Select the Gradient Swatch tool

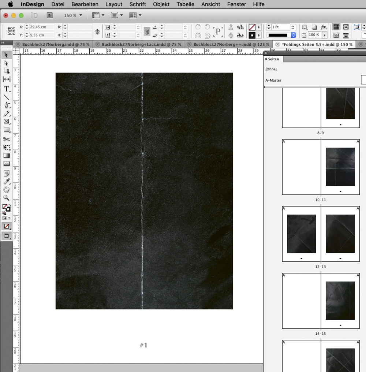(x=6, y=155)
